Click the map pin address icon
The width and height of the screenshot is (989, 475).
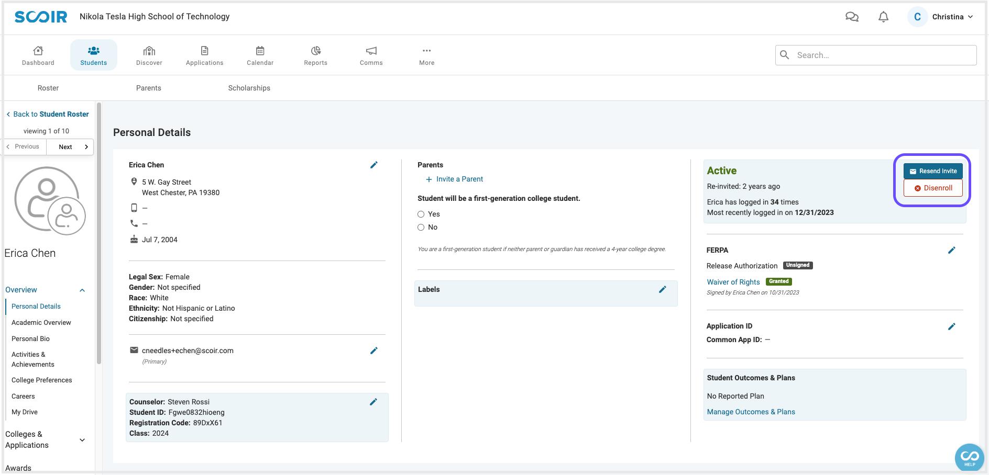[134, 182]
